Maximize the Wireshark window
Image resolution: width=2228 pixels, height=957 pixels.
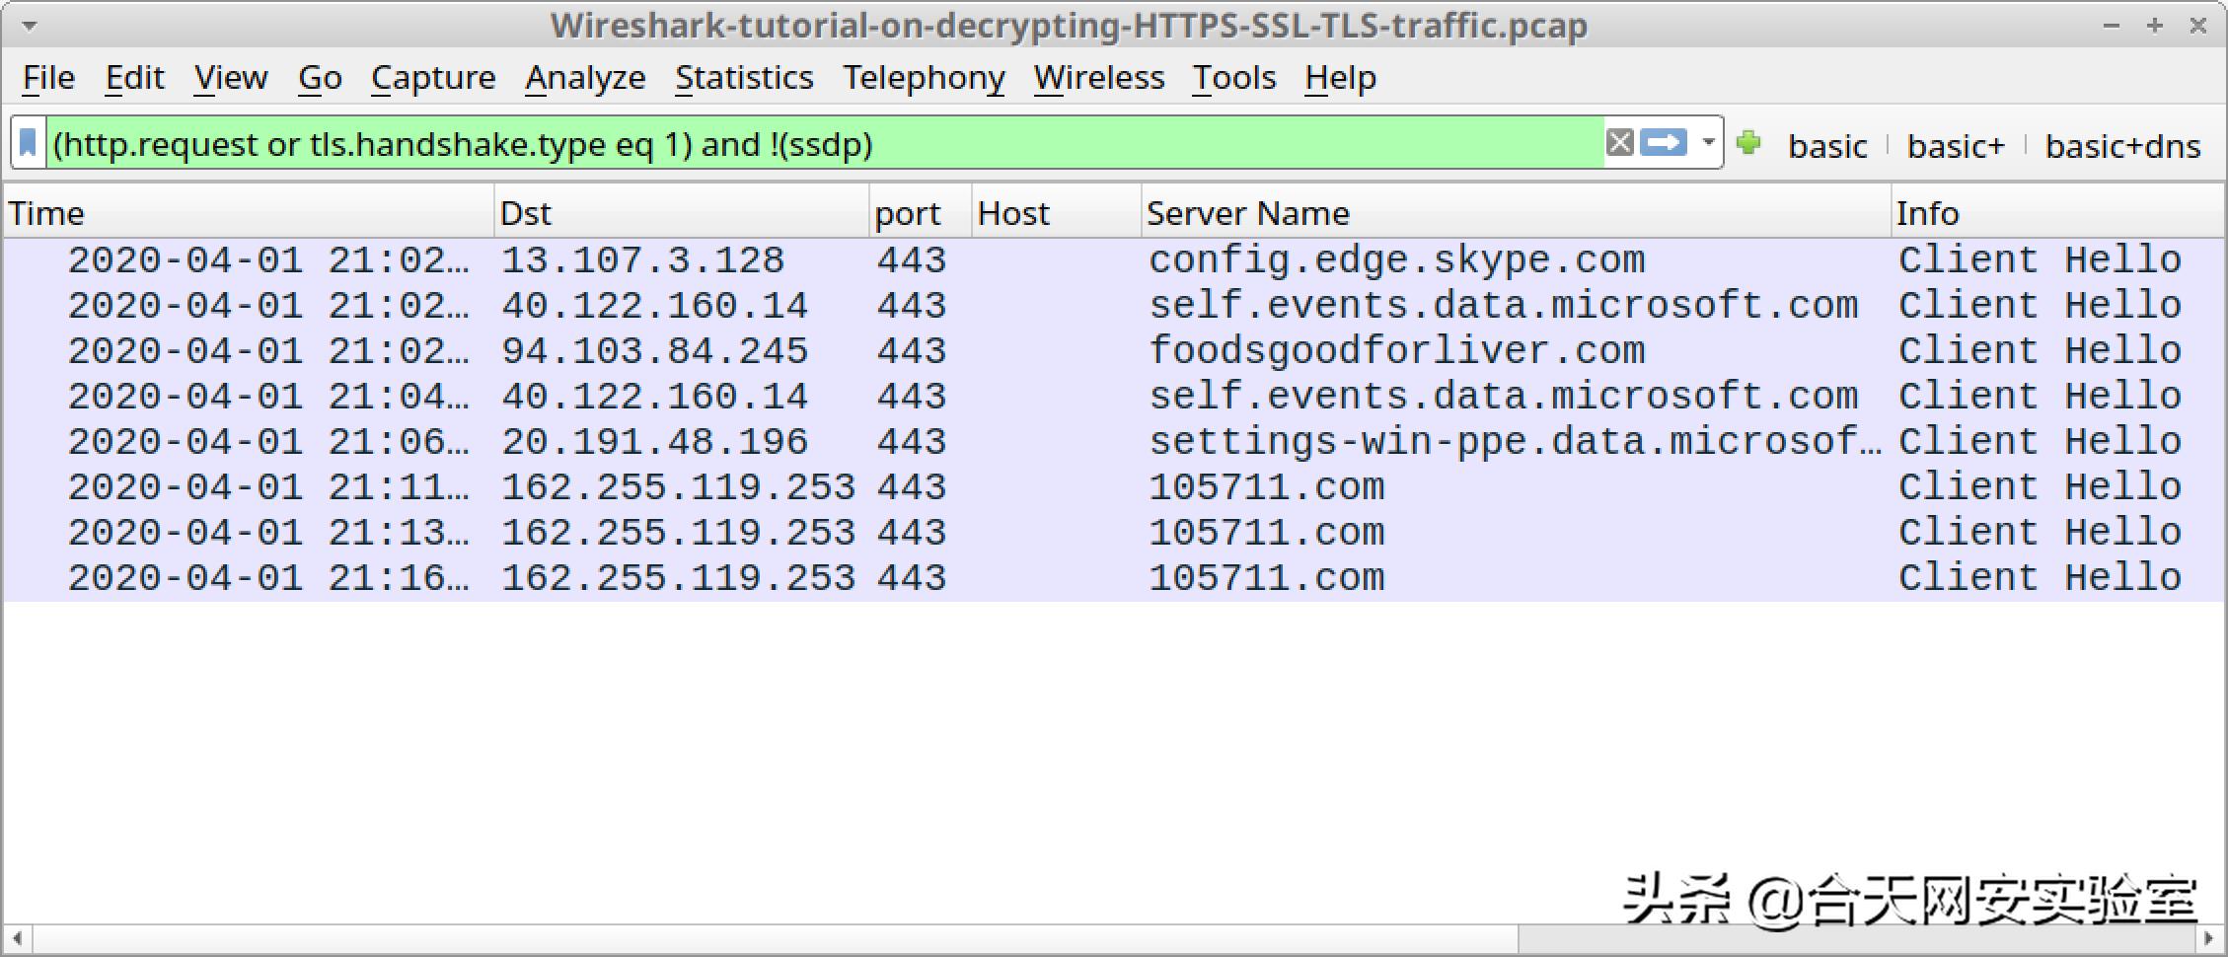point(2155,27)
